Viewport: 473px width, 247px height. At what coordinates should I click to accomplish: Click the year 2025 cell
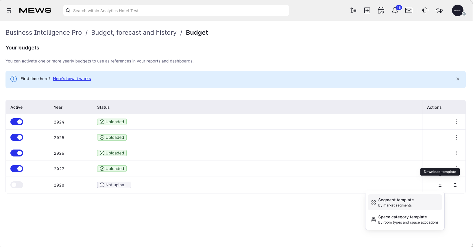click(59, 138)
